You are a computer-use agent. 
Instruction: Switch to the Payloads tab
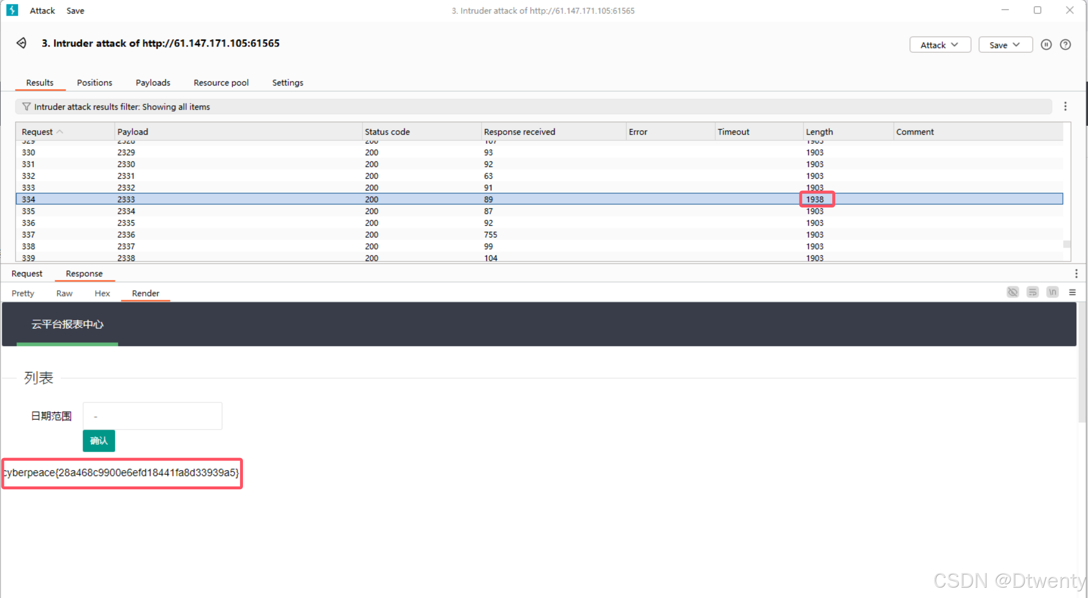pos(153,83)
